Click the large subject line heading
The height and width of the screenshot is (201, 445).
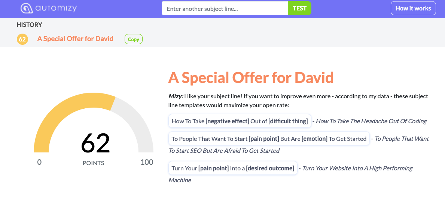coord(251,77)
